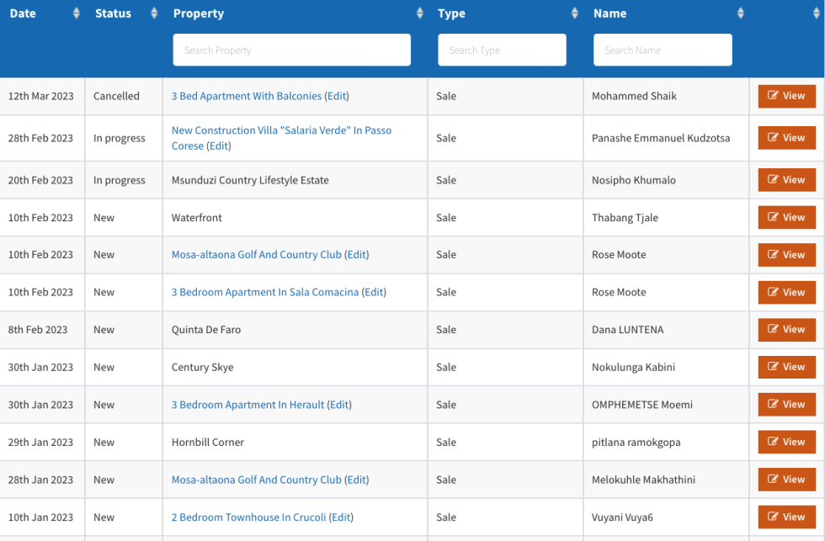Click the Date column sort arrows
The image size is (825, 541).
(x=77, y=13)
